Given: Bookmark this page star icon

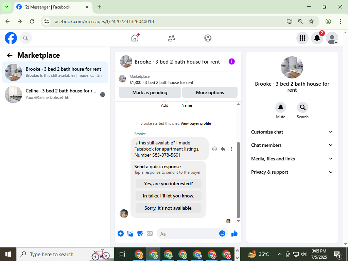Looking at the screenshot, I should [x=311, y=21].
